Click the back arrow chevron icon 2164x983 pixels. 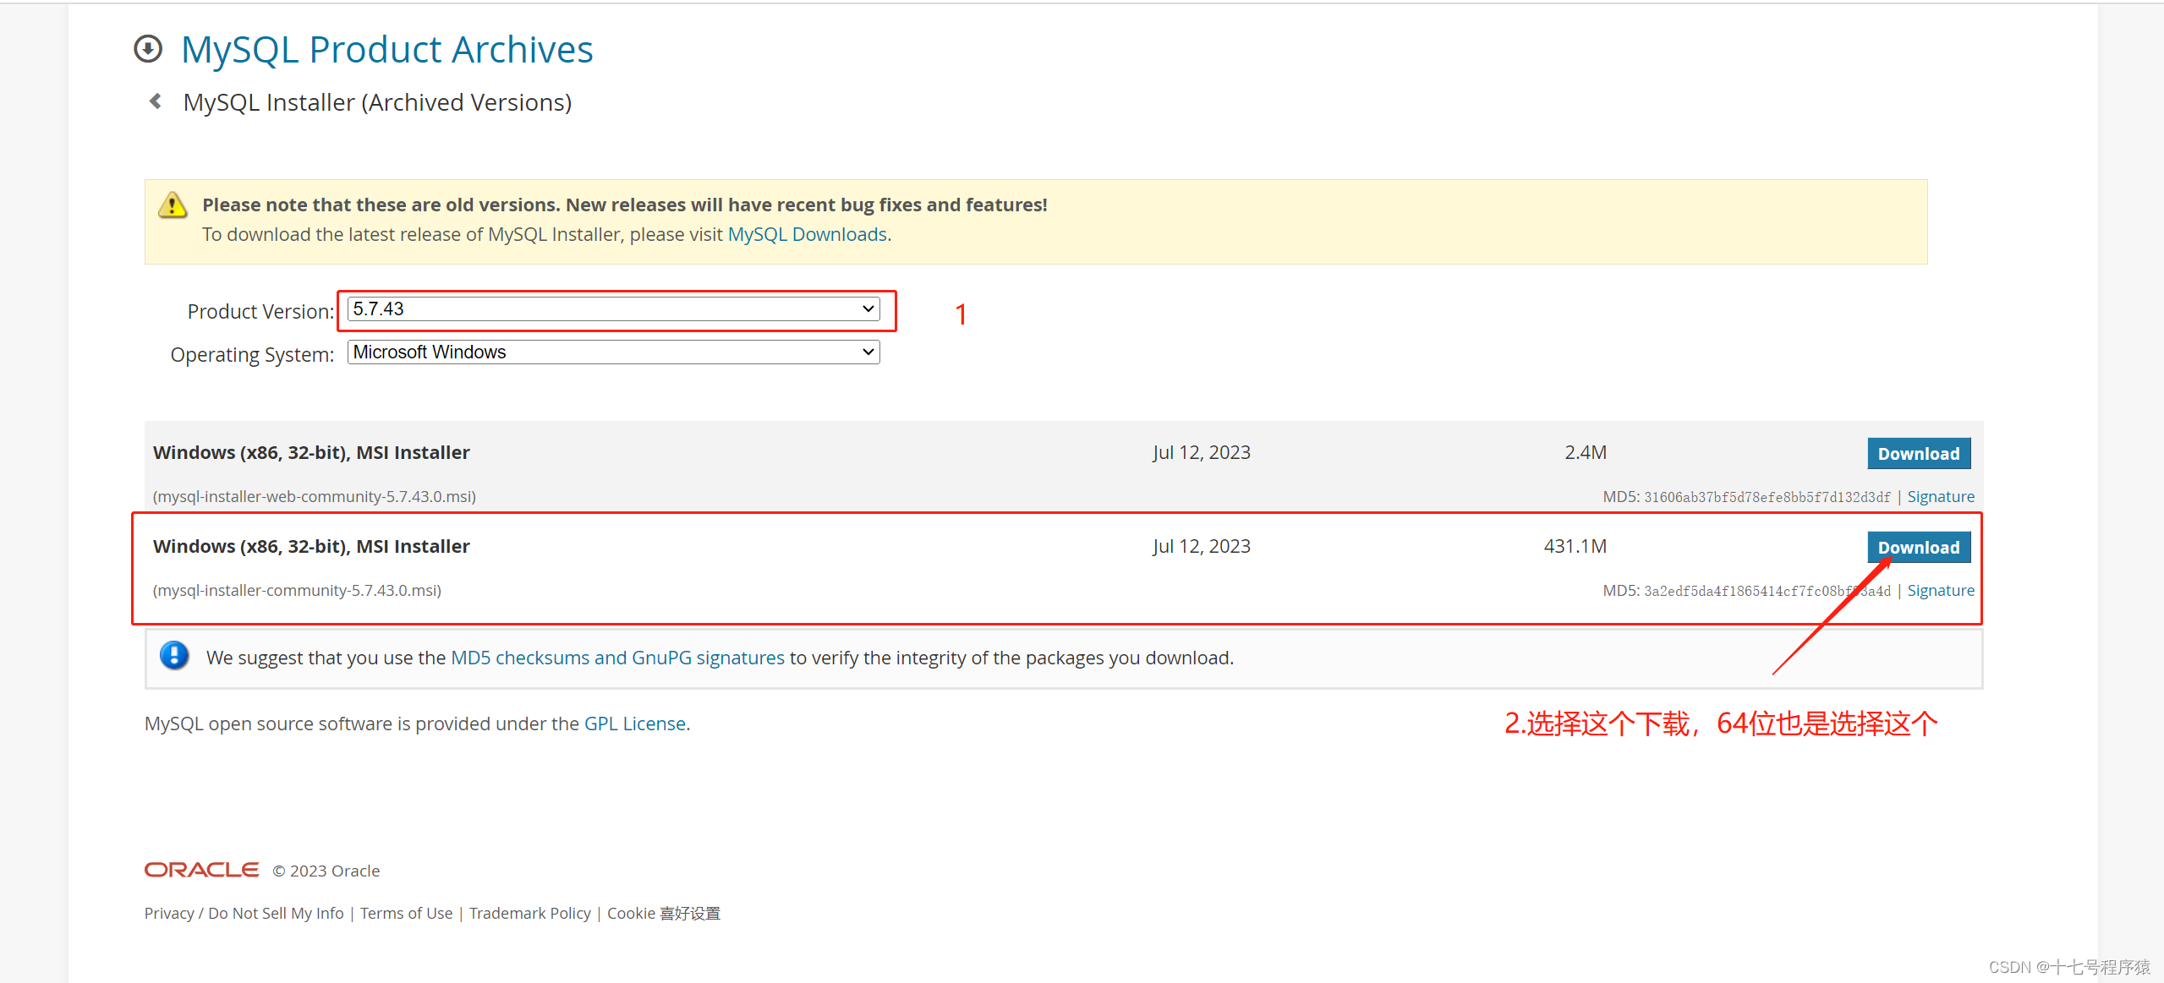156,101
